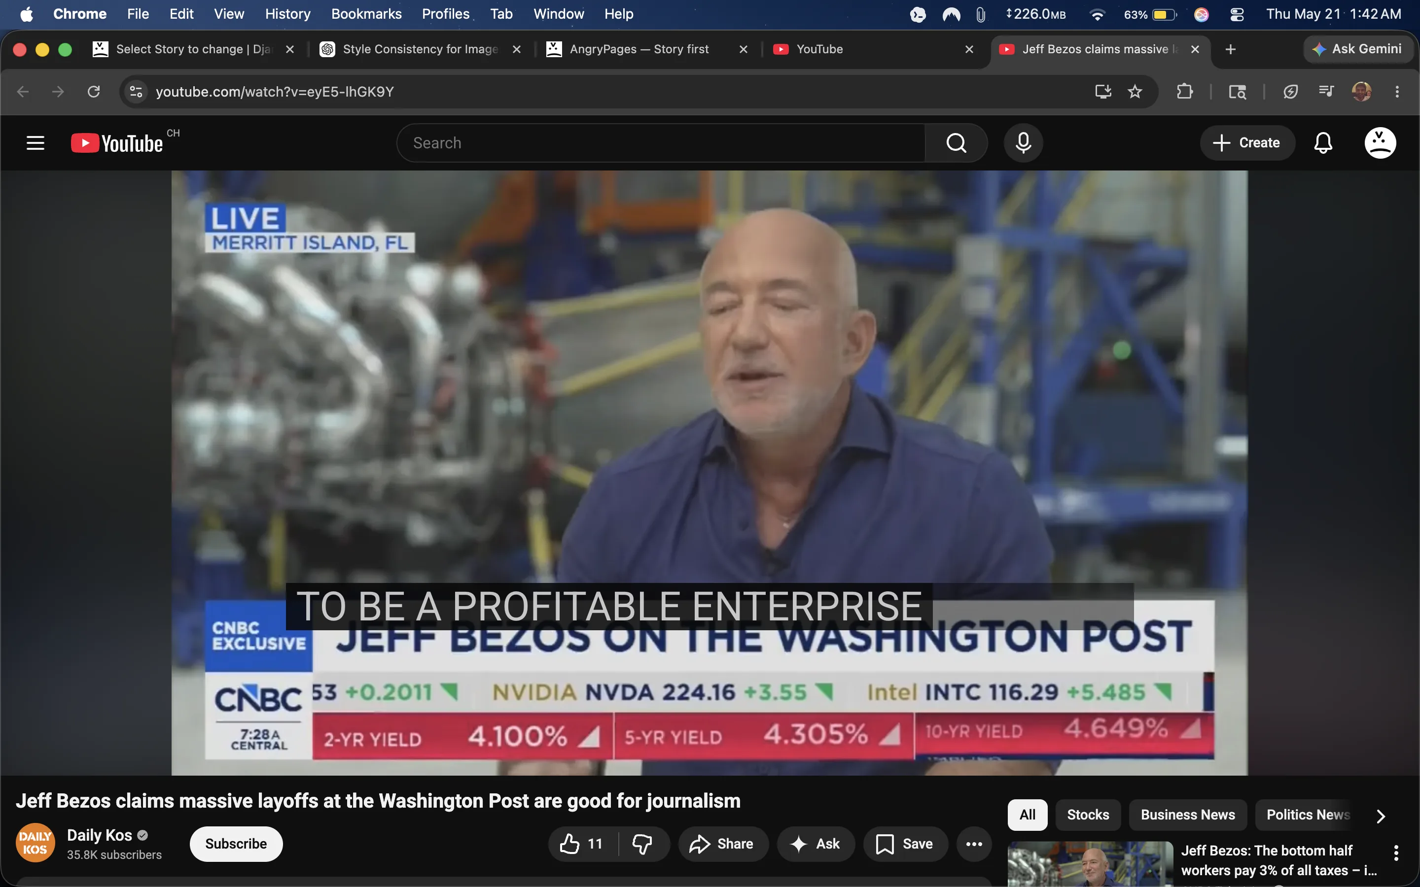
Task: Close the YouTube tab
Action: point(969,49)
